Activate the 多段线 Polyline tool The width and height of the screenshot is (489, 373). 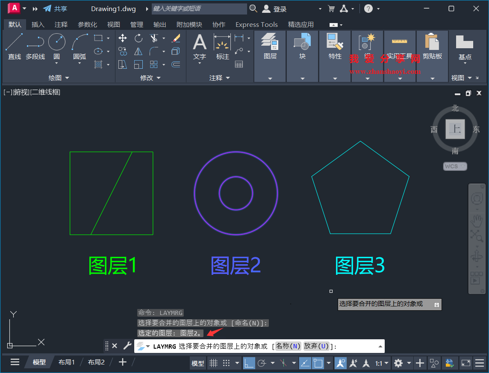(35, 46)
